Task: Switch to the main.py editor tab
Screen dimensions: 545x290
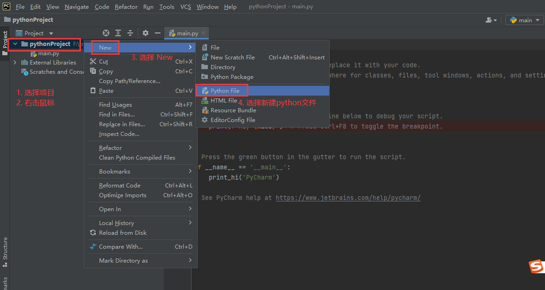Action: click(x=187, y=33)
